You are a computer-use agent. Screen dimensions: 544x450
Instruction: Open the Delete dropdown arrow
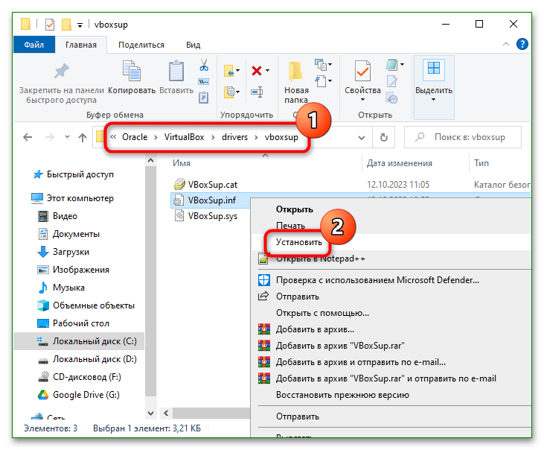[x=267, y=71]
